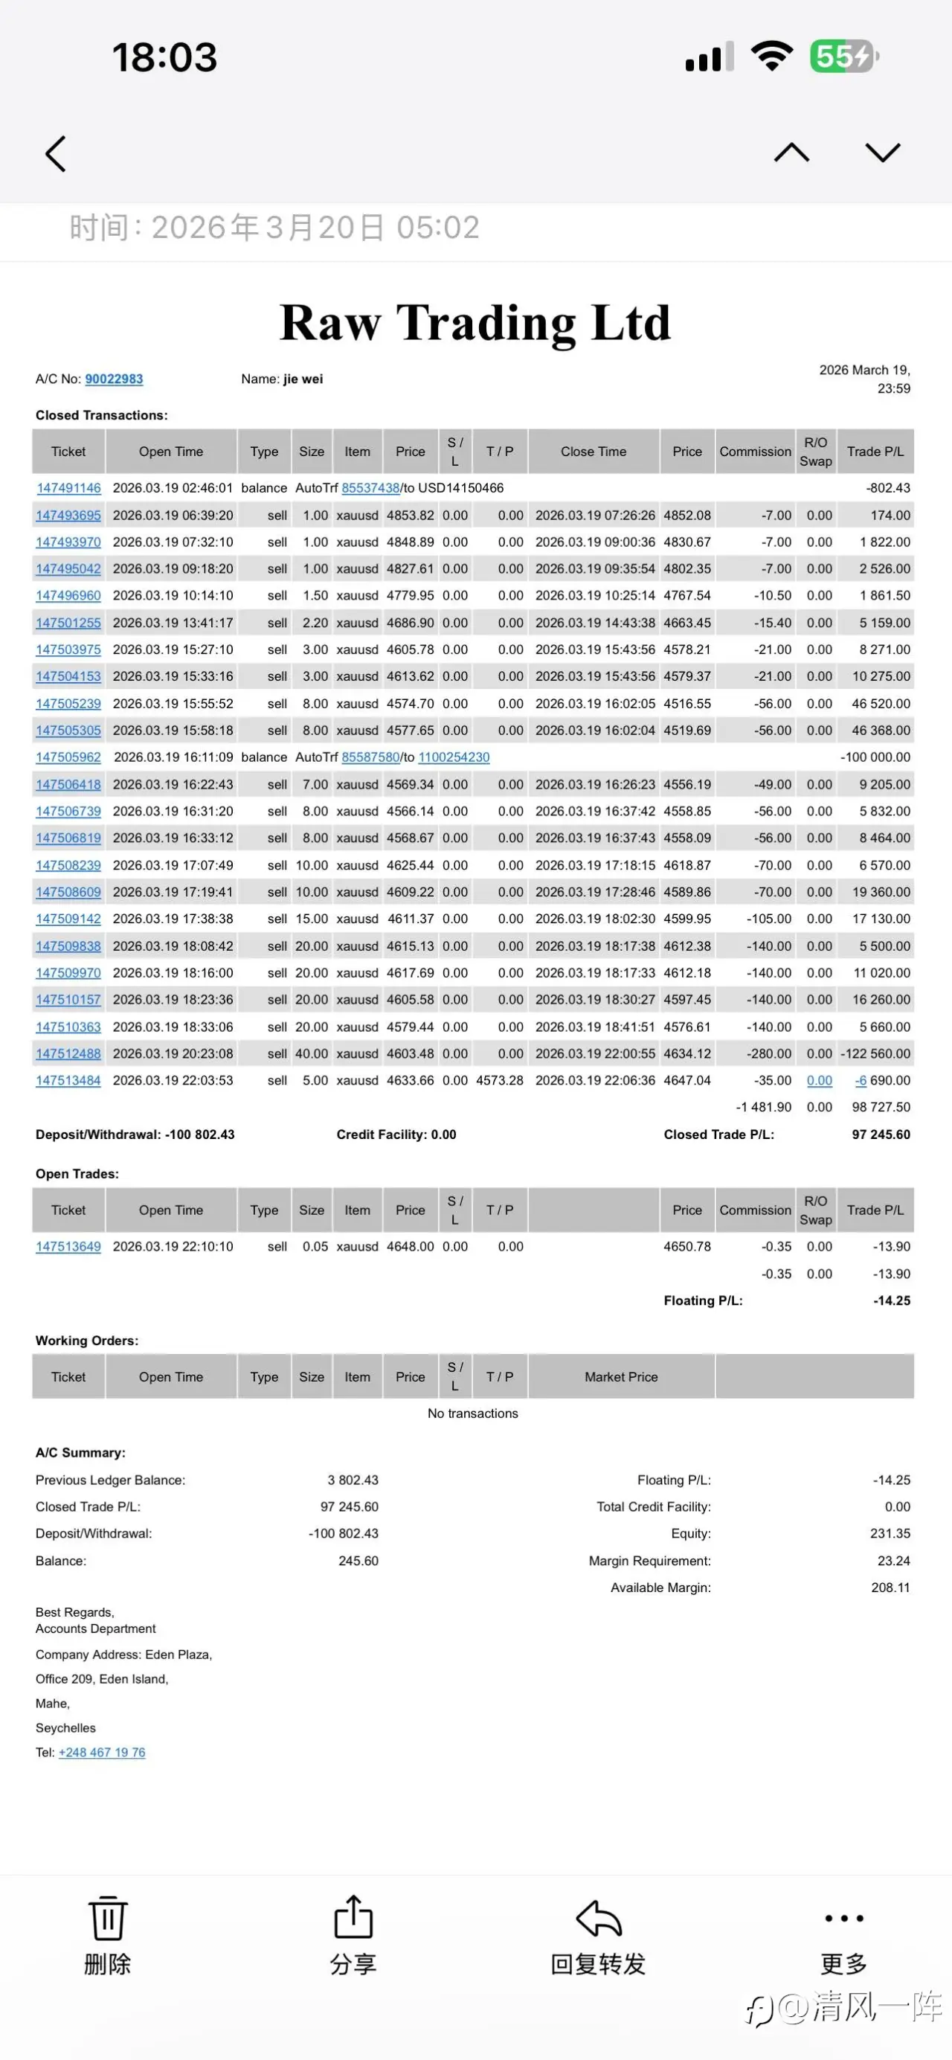Tap the Wi-Fi status icon
Screen dimensions: 952x2060
click(771, 56)
